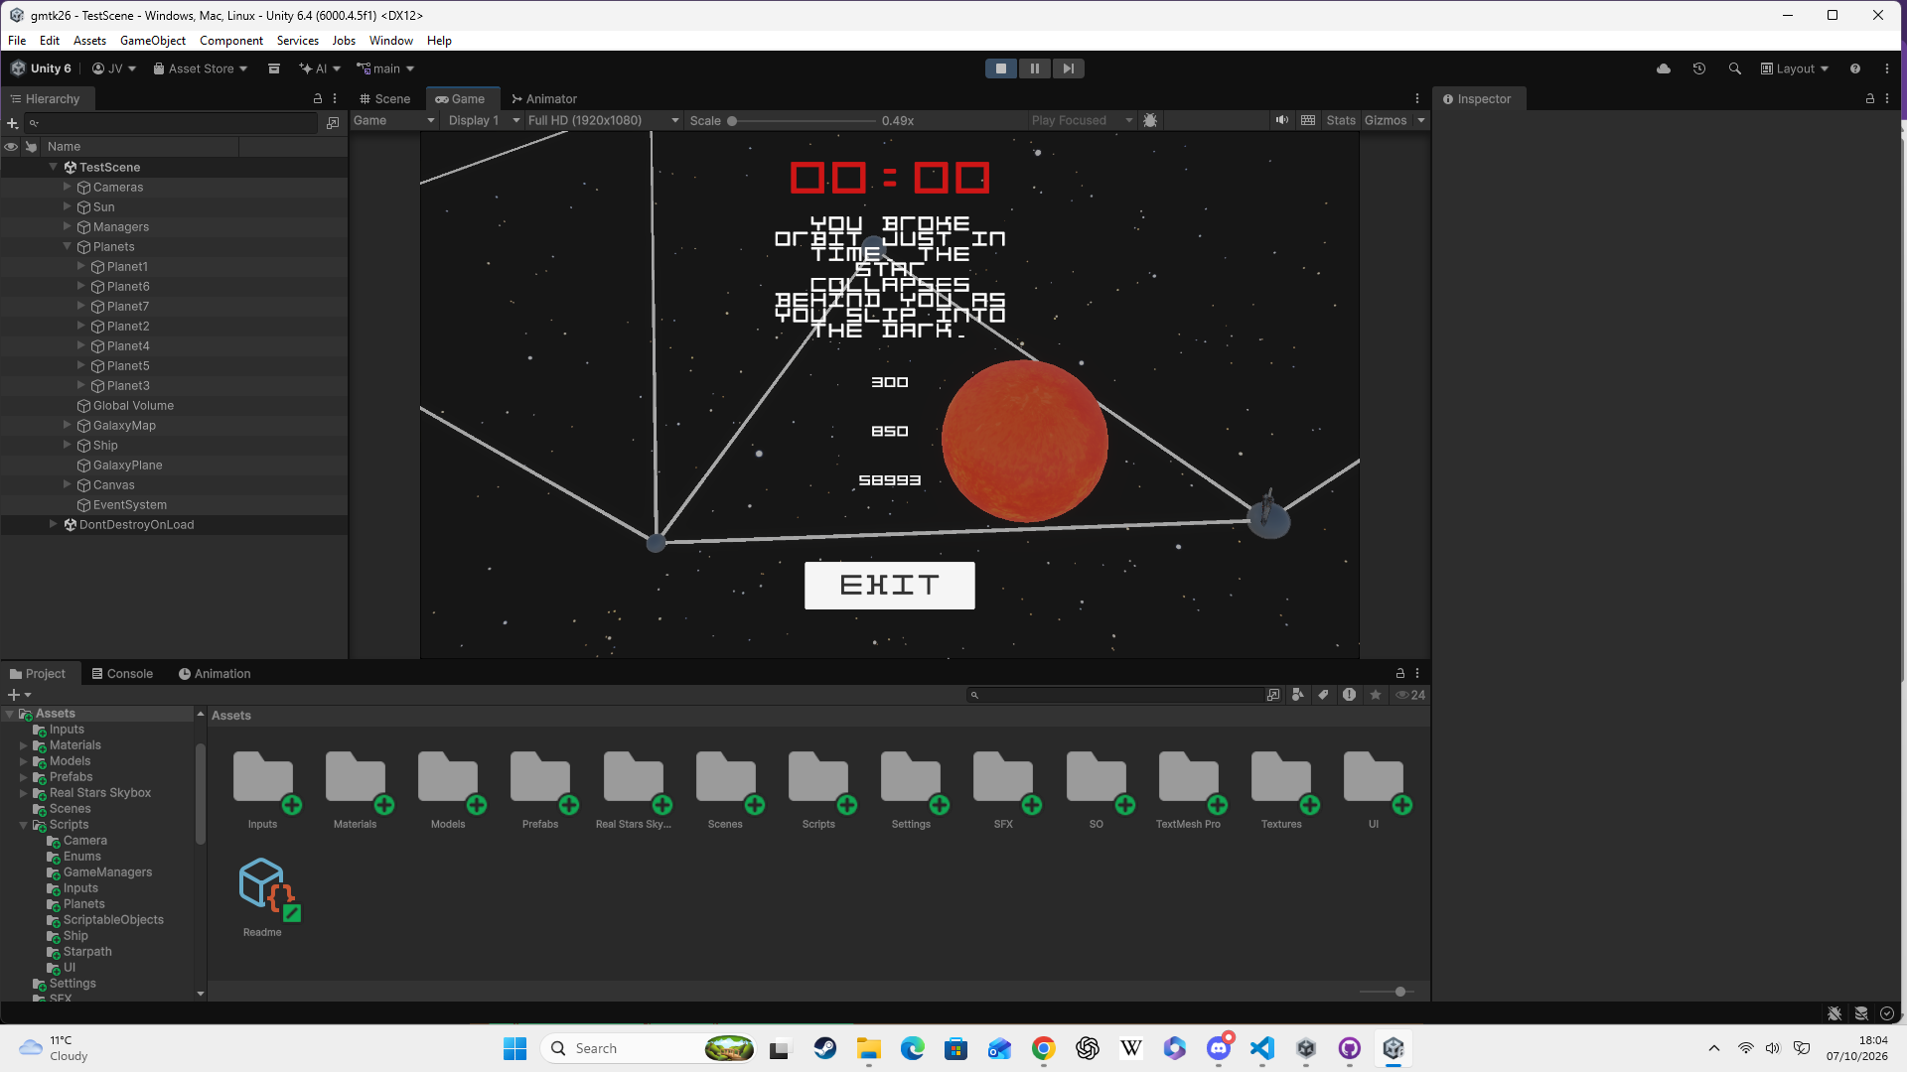Click the favorites star in Project toolbar
The height and width of the screenshot is (1072, 1907).
click(x=1376, y=695)
